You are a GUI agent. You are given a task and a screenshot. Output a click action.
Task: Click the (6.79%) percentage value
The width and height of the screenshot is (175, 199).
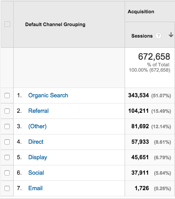pyautogui.click(x=163, y=158)
